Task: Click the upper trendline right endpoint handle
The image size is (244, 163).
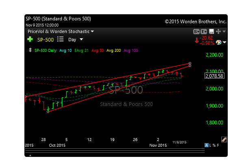Action: point(190,63)
